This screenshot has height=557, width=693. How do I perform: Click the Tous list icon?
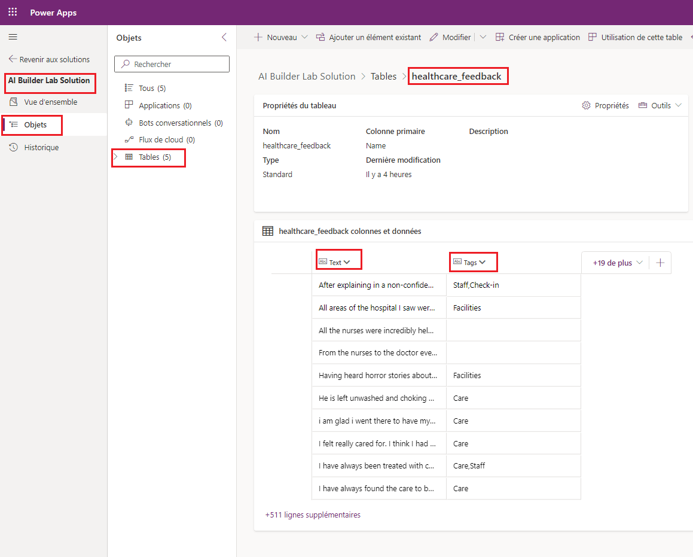tap(129, 88)
